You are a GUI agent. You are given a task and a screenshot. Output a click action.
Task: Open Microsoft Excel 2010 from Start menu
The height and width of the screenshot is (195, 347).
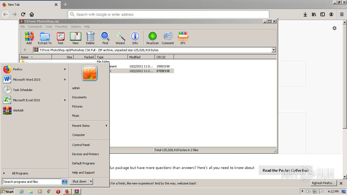coord(34,100)
